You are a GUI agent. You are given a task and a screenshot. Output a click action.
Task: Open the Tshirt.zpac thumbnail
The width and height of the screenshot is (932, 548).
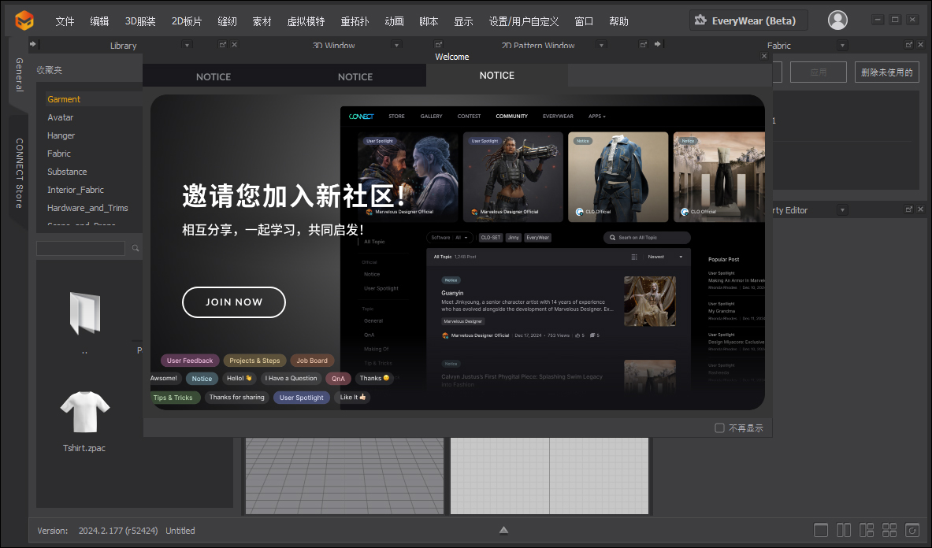84,411
